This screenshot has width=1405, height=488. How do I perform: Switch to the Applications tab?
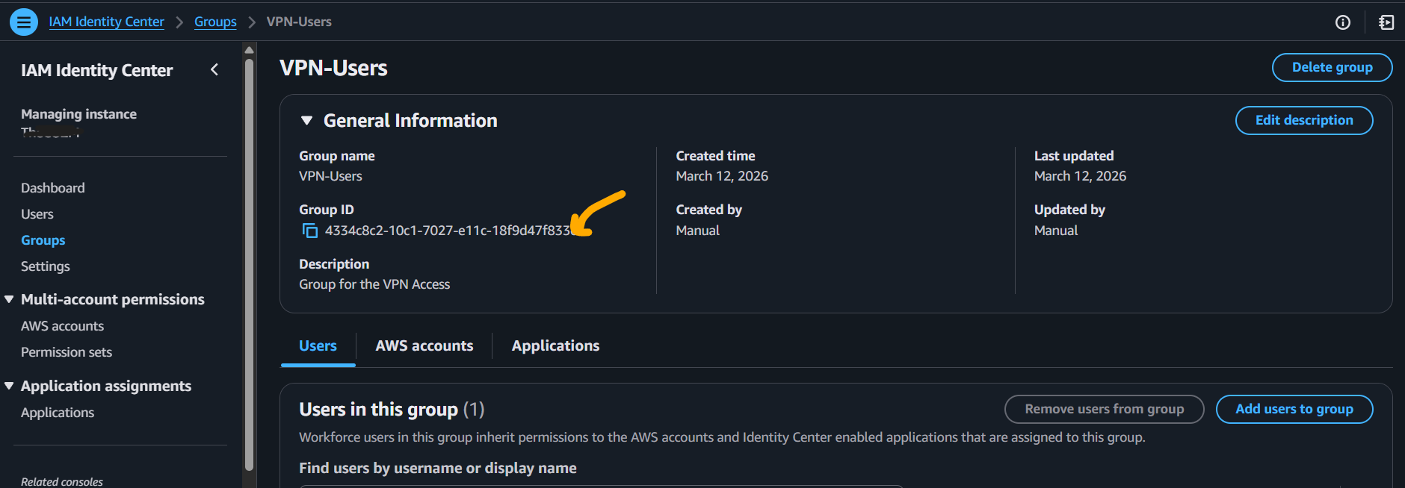555,345
